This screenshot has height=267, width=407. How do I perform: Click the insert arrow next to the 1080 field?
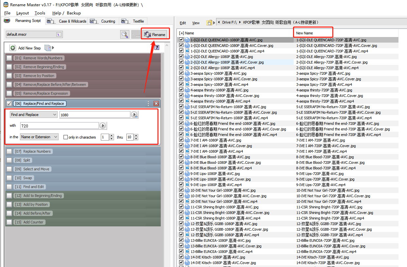point(134,115)
